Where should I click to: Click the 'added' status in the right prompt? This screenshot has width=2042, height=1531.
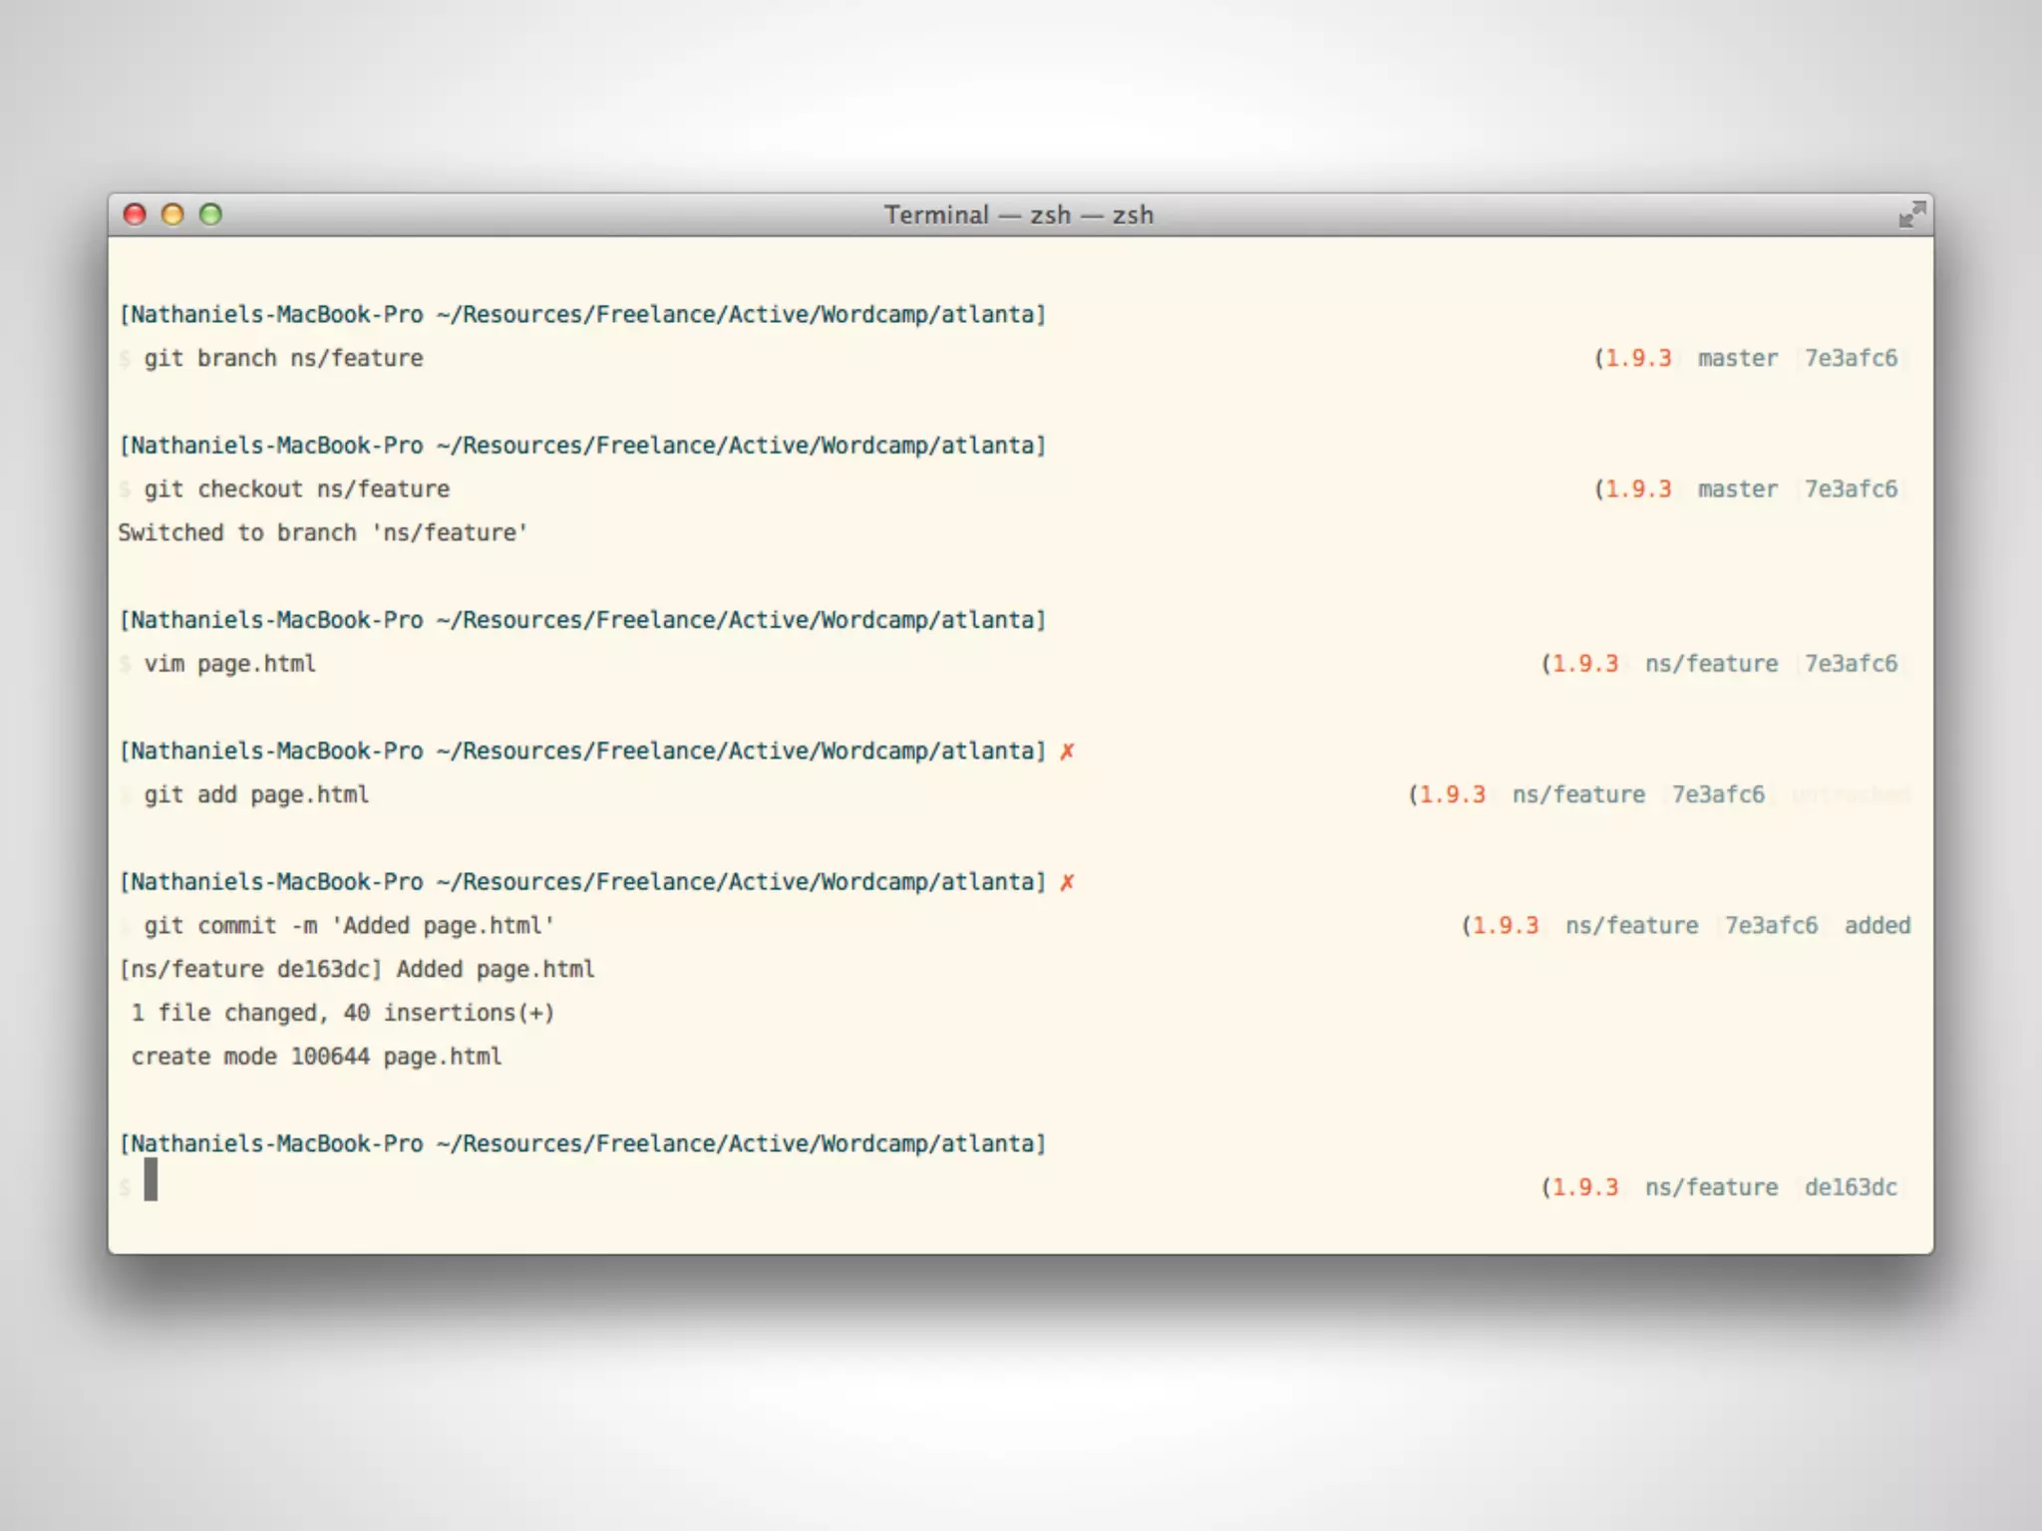coord(1876,926)
